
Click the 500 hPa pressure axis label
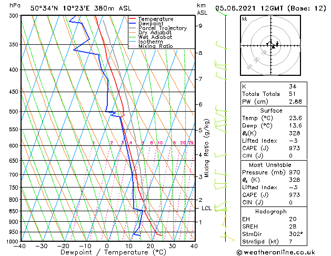tap(14, 112)
